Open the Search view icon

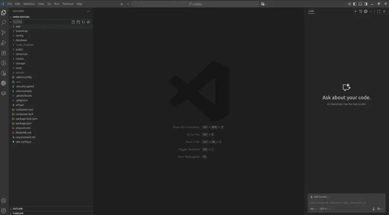coord(3,22)
